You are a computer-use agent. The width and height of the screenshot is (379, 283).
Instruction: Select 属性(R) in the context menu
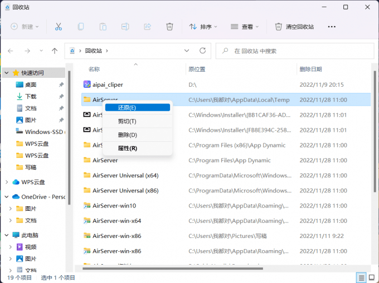[x=138, y=148]
